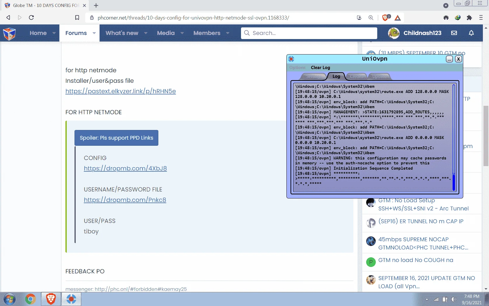Viewport: 489px width, 306px height.
Task: Switch to UniOvpn in the taskbar
Action: (71, 299)
